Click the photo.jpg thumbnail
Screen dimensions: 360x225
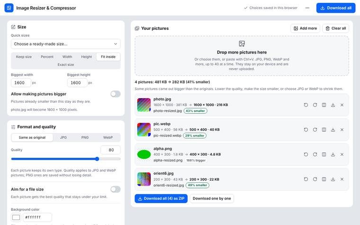[x=144, y=105]
